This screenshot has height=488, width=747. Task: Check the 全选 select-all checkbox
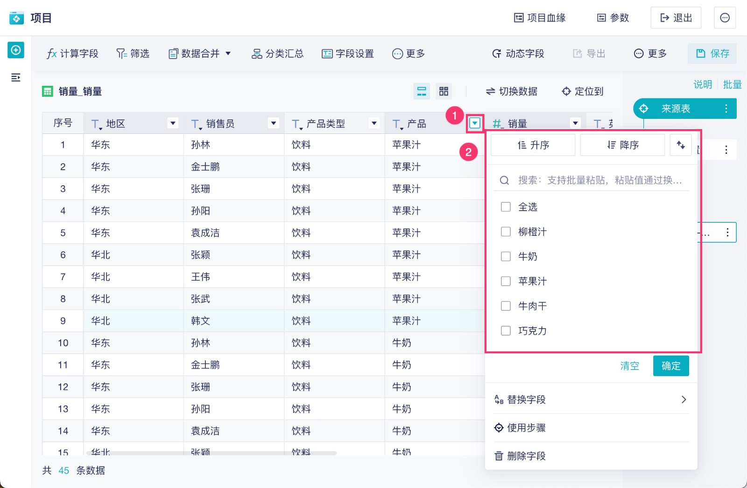tap(506, 207)
